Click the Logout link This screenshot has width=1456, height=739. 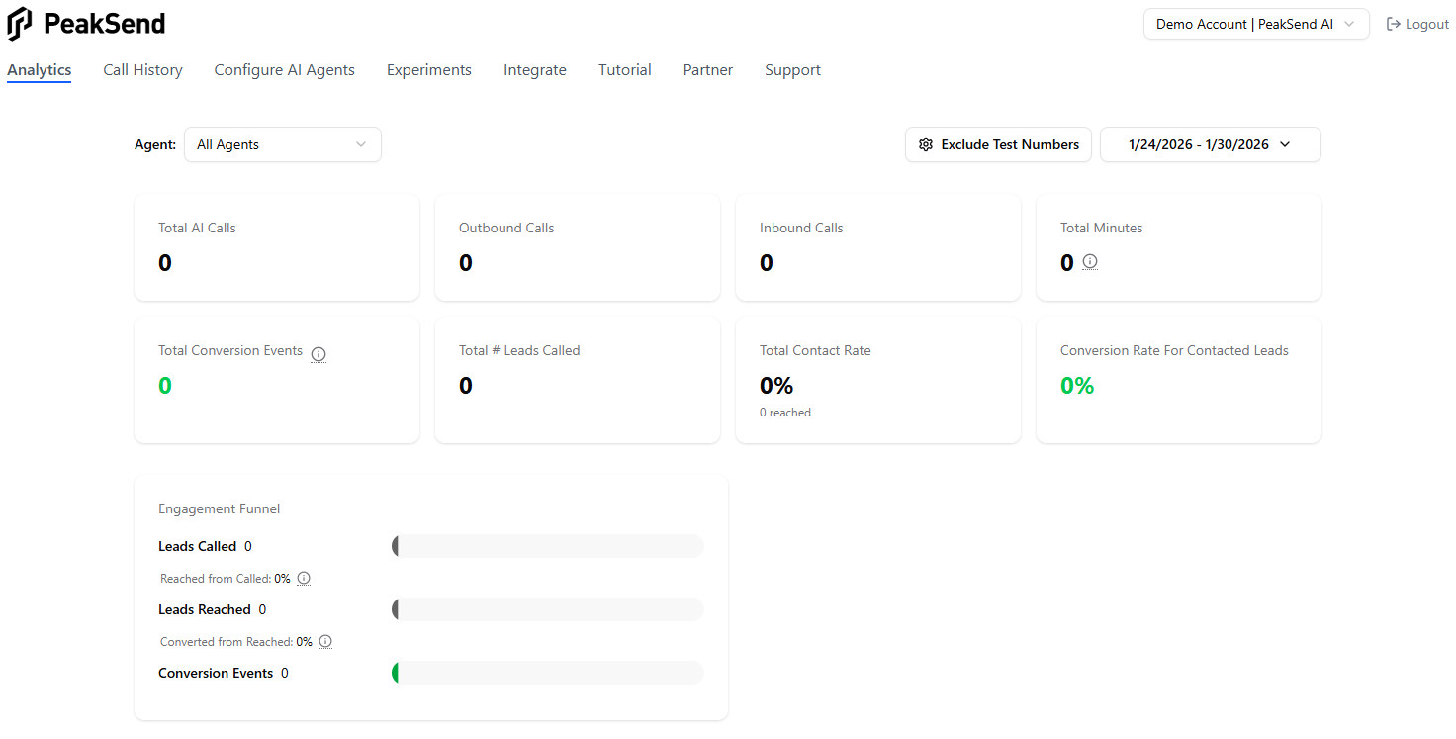click(1426, 24)
